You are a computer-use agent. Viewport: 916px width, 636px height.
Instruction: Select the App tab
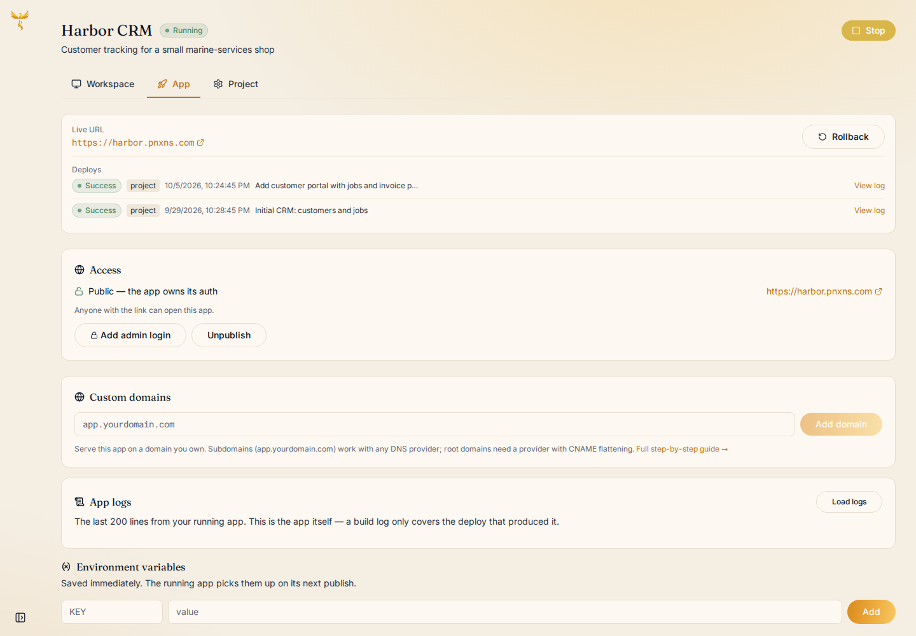pos(174,84)
